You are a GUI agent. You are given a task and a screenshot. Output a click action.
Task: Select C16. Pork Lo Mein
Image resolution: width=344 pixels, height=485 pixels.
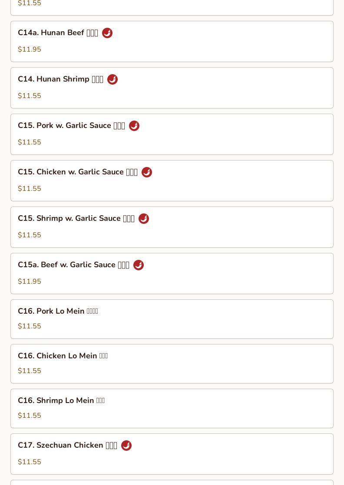click(x=172, y=319)
